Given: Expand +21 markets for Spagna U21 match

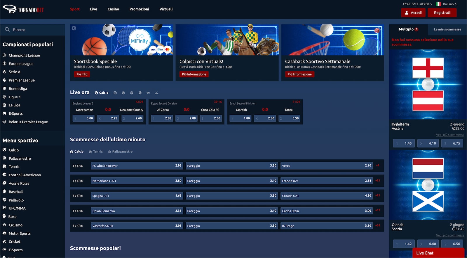Looking at the screenshot, I should point(378,195).
